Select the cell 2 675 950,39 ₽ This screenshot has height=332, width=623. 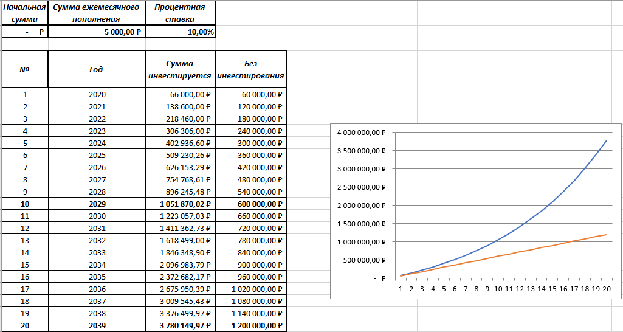click(180, 289)
